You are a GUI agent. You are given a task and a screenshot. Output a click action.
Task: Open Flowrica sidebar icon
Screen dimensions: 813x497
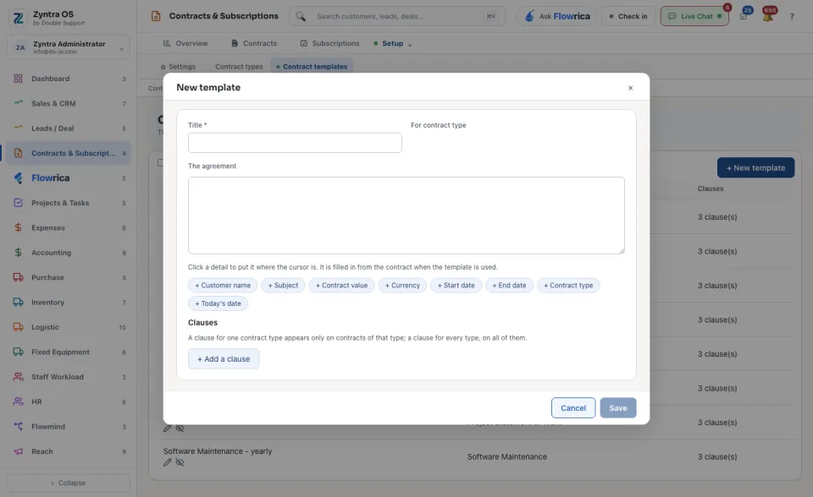click(18, 178)
